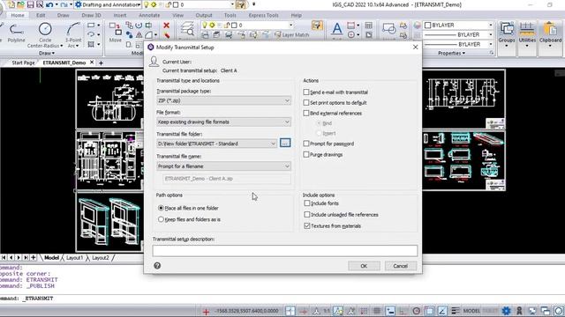Screen dimensions: 565x317
Task: Uncheck Textures from materials
Action: (307, 225)
